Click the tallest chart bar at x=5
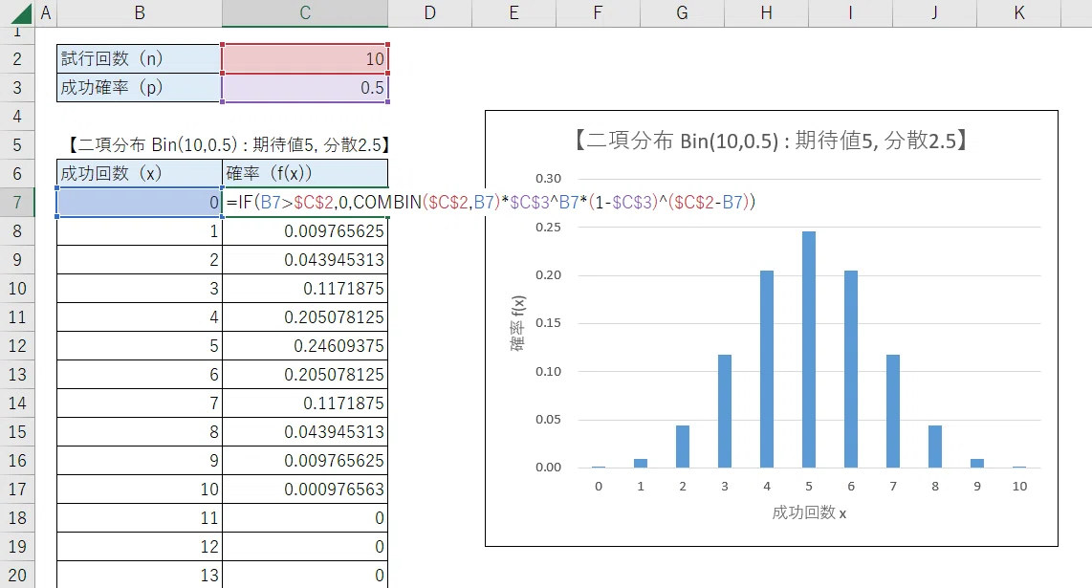This screenshot has width=1092, height=588. tap(809, 349)
